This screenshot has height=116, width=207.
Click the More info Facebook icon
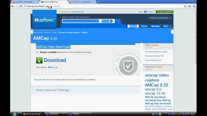click(49, 67)
